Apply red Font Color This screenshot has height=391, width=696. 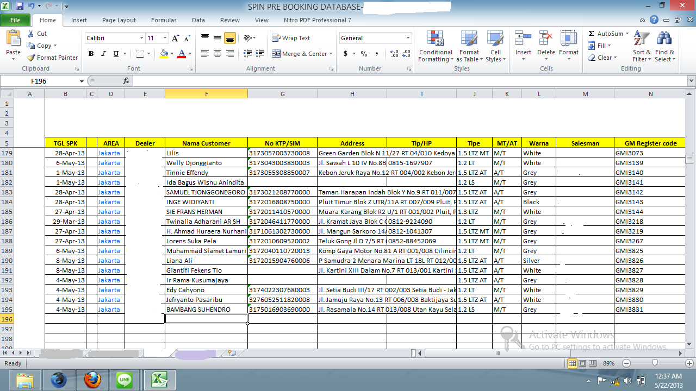pyautogui.click(x=182, y=54)
